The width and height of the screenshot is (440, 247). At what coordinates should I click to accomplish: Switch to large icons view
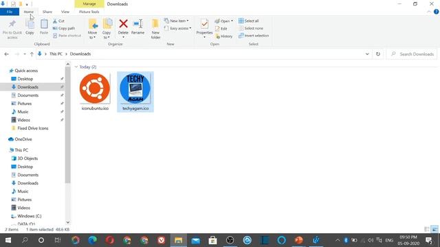(434, 229)
